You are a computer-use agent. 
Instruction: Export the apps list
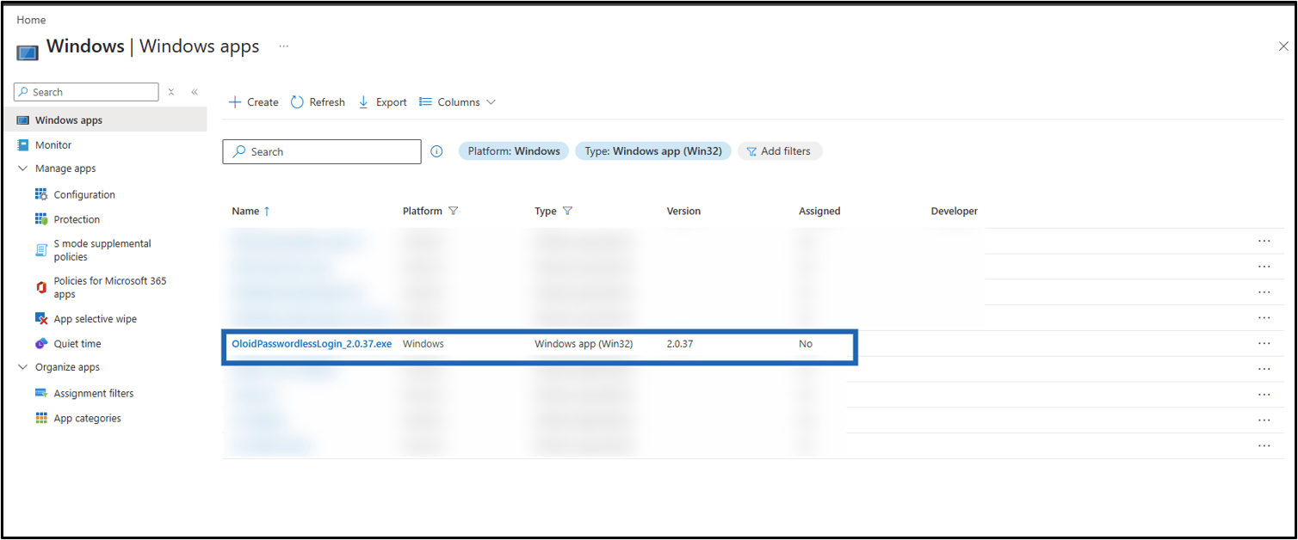382,102
